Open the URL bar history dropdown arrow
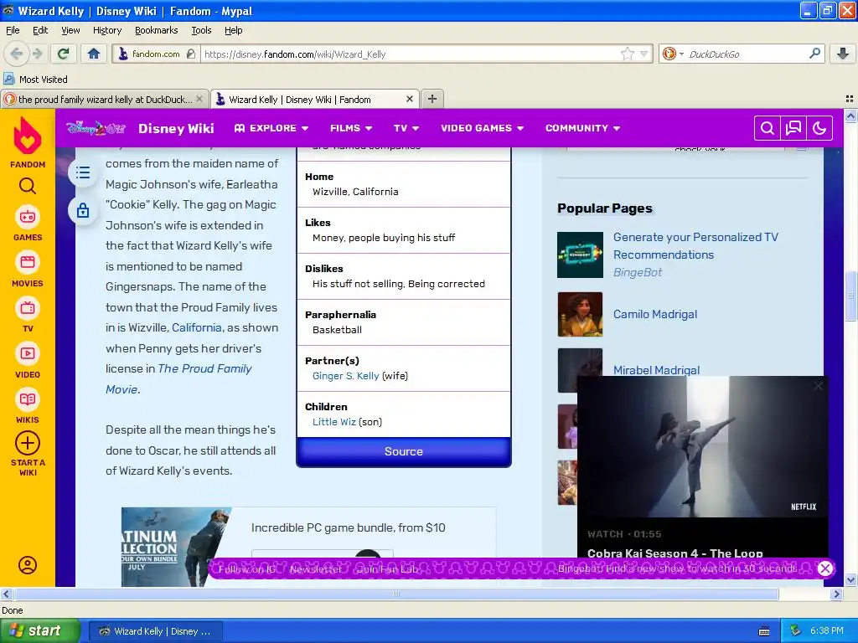858x643 pixels. tap(644, 54)
